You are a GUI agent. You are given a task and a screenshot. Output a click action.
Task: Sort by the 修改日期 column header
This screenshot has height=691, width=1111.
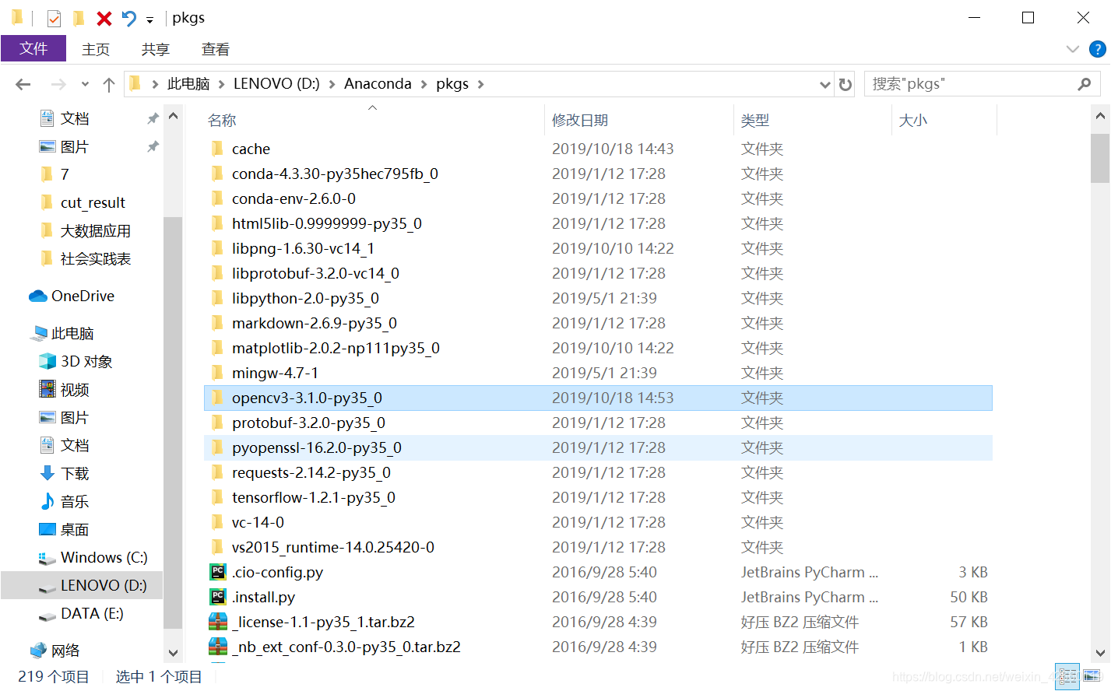[x=580, y=120]
